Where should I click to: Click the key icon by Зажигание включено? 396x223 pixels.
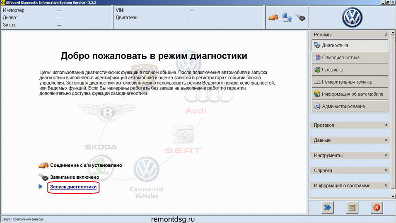pyautogui.click(x=43, y=177)
